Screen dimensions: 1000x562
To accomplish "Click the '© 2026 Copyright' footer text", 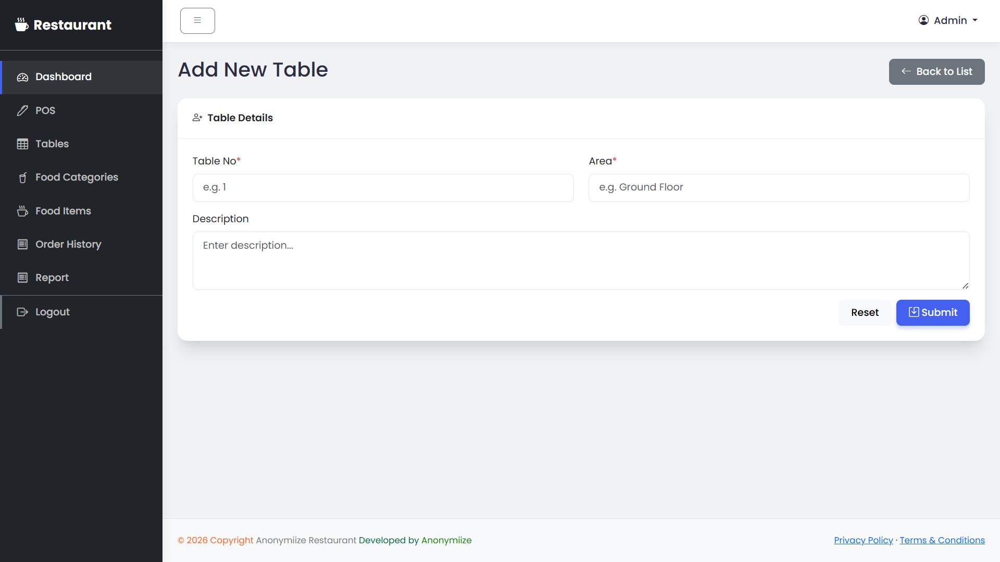I will 215,540.
